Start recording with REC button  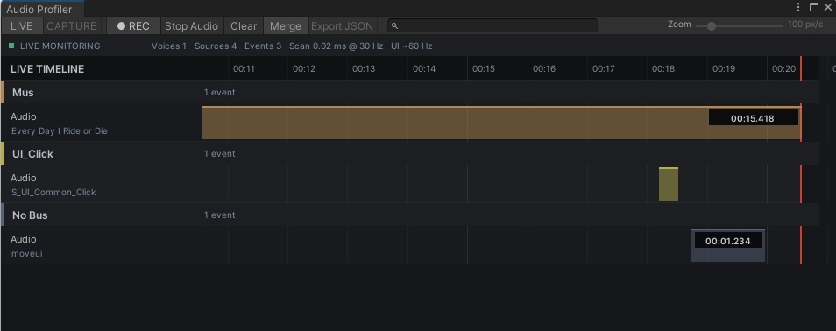tap(133, 25)
